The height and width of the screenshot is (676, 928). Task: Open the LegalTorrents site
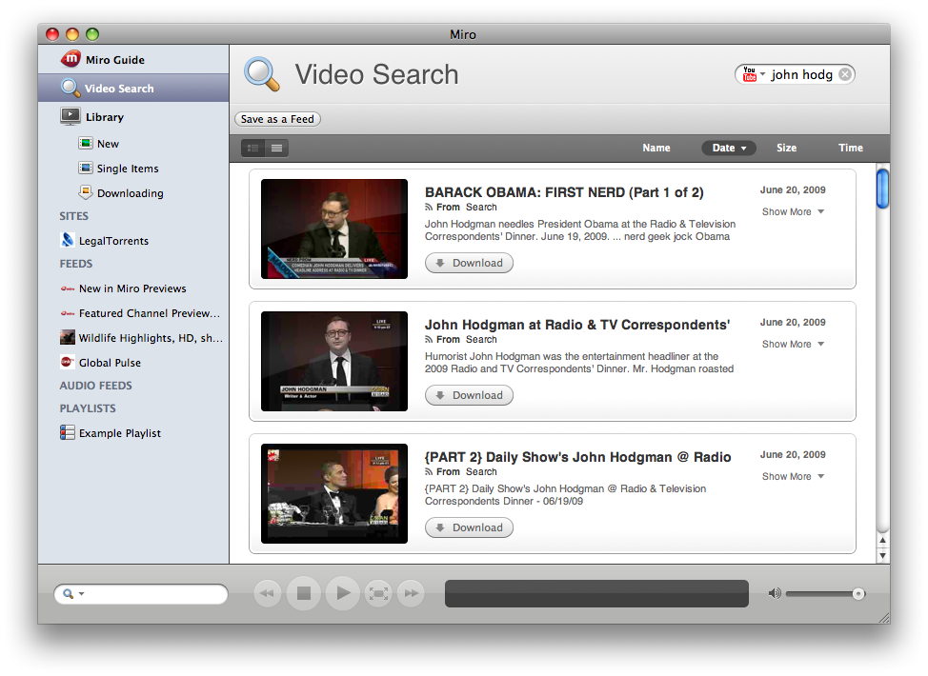(x=133, y=241)
